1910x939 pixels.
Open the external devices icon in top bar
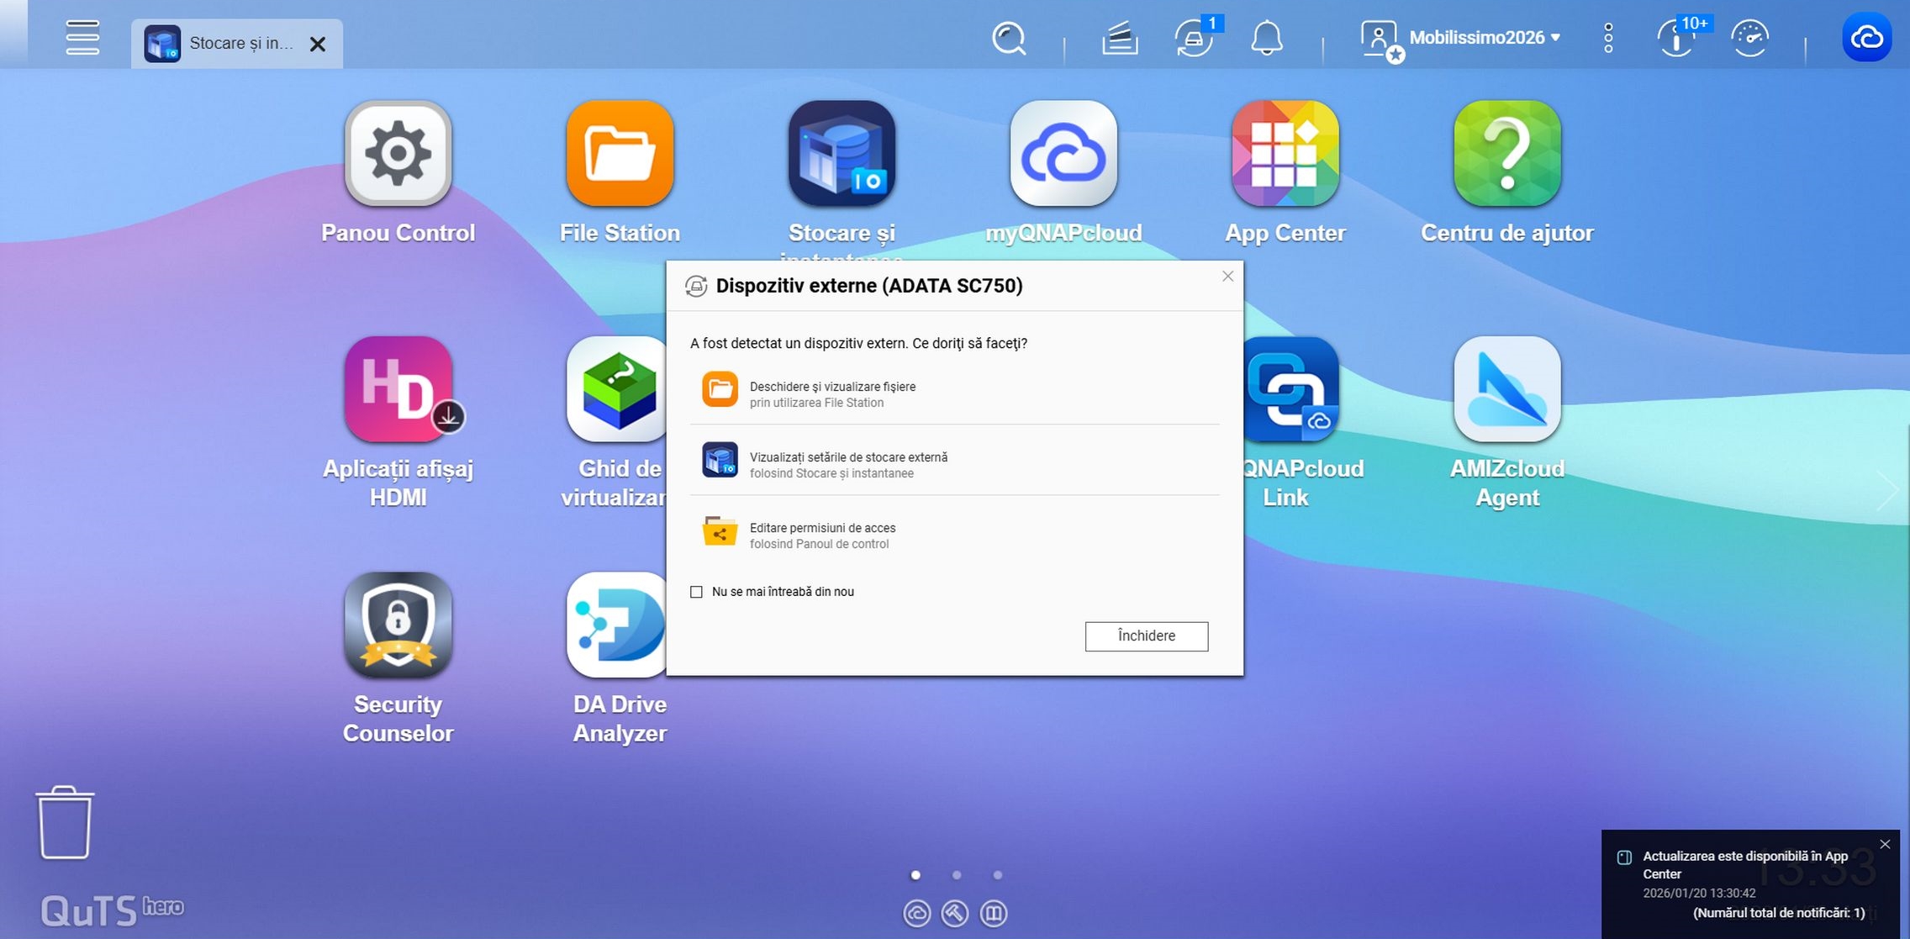click(x=1193, y=39)
